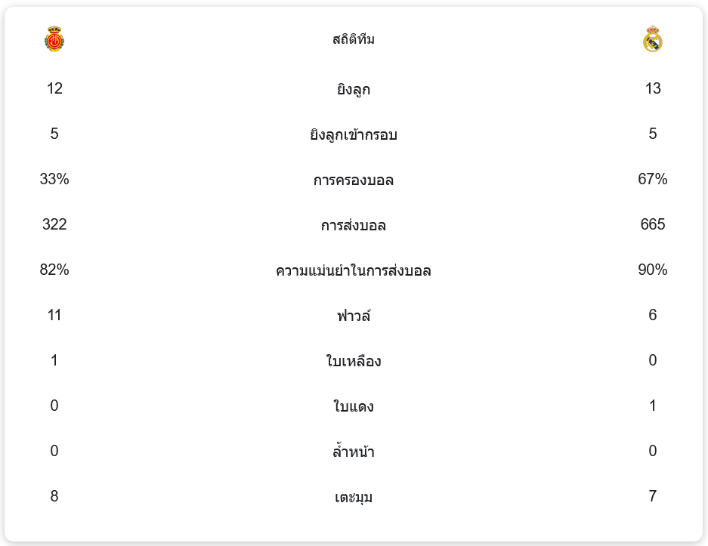Select Real Madrid's 665 passes value

pos(653,224)
